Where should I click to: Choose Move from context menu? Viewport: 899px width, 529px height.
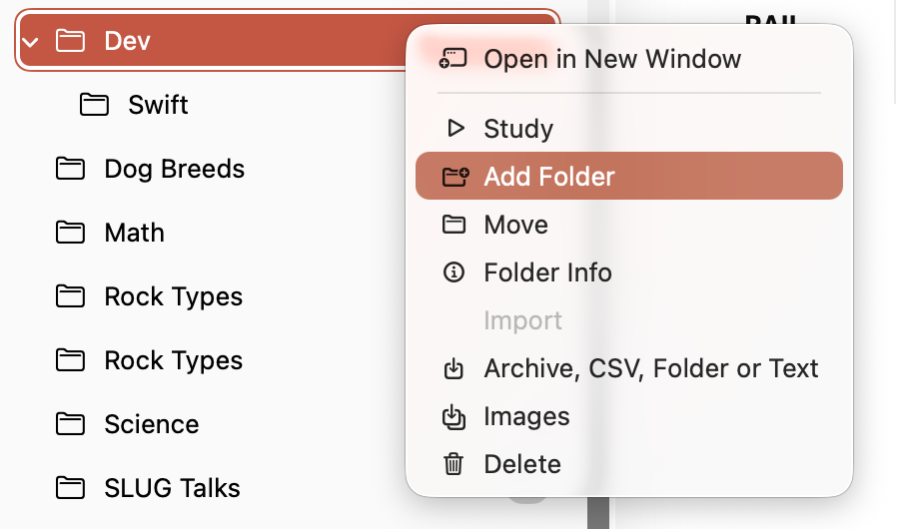629,225
